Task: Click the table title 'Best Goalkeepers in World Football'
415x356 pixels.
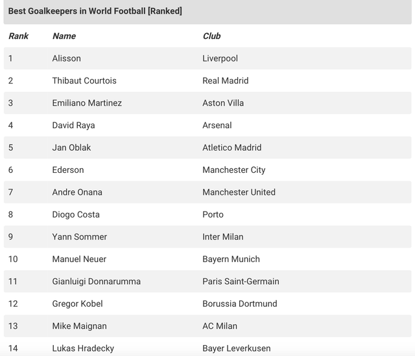Action: (x=95, y=11)
